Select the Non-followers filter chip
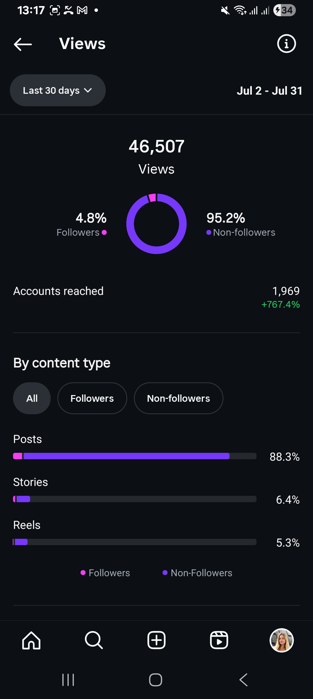 coord(179,398)
